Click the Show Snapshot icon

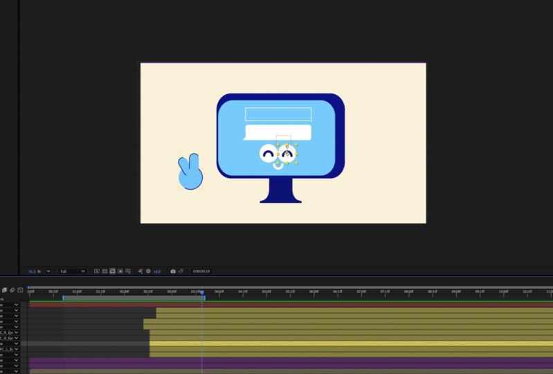coord(181,271)
